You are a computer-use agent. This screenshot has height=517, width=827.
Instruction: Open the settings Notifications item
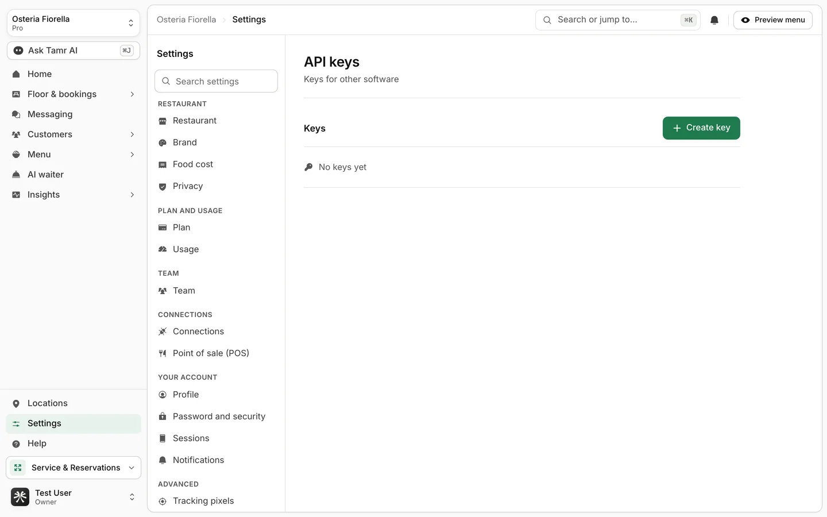(216, 460)
